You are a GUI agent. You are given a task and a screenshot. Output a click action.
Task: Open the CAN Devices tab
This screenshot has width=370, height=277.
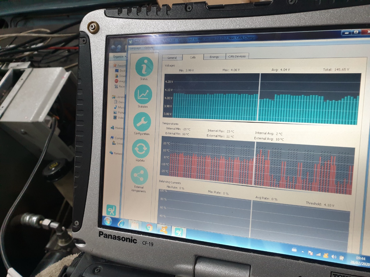[x=237, y=56]
